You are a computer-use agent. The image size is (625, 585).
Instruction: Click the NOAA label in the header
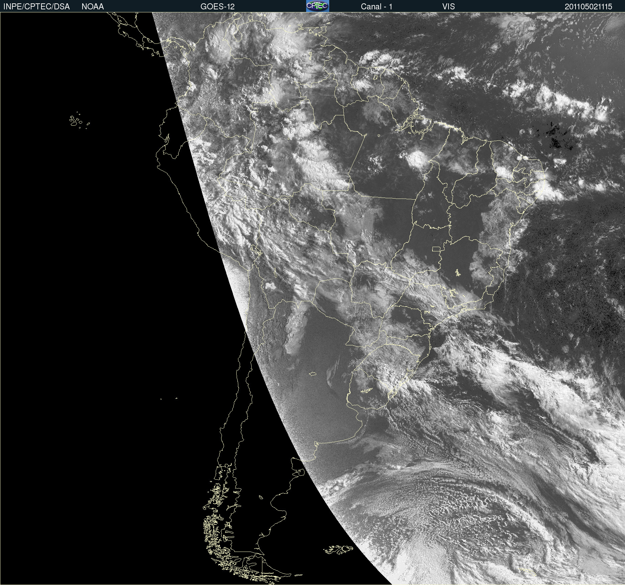93,7
